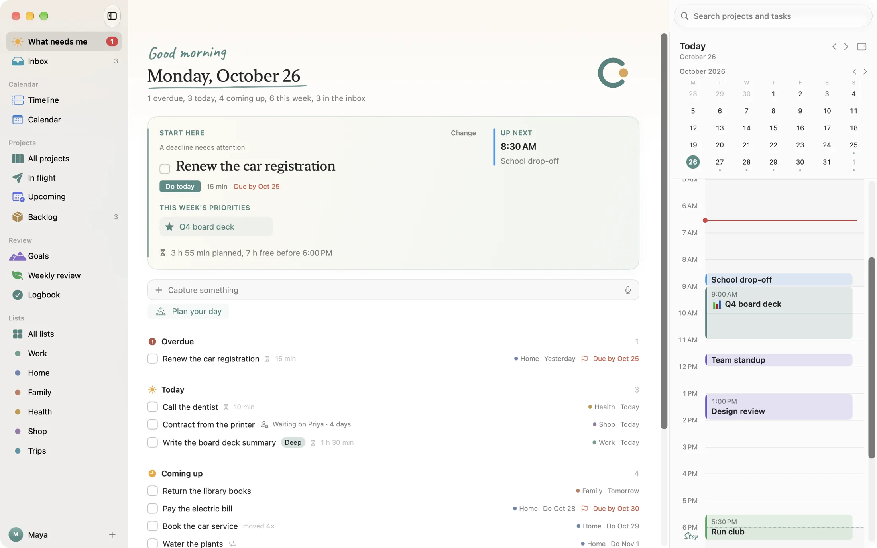877x548 pixels.
Task: Open the Team standup calendar event
Action: 779,360
